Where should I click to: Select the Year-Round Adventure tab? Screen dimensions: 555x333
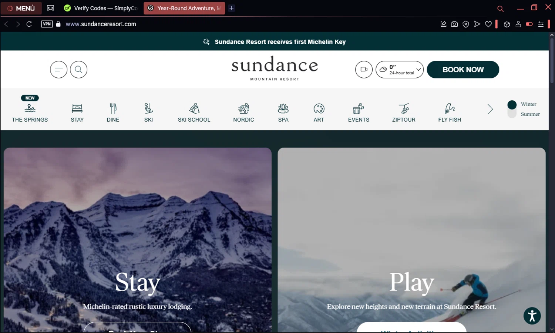pyautogui.click(x=184, y=8)
